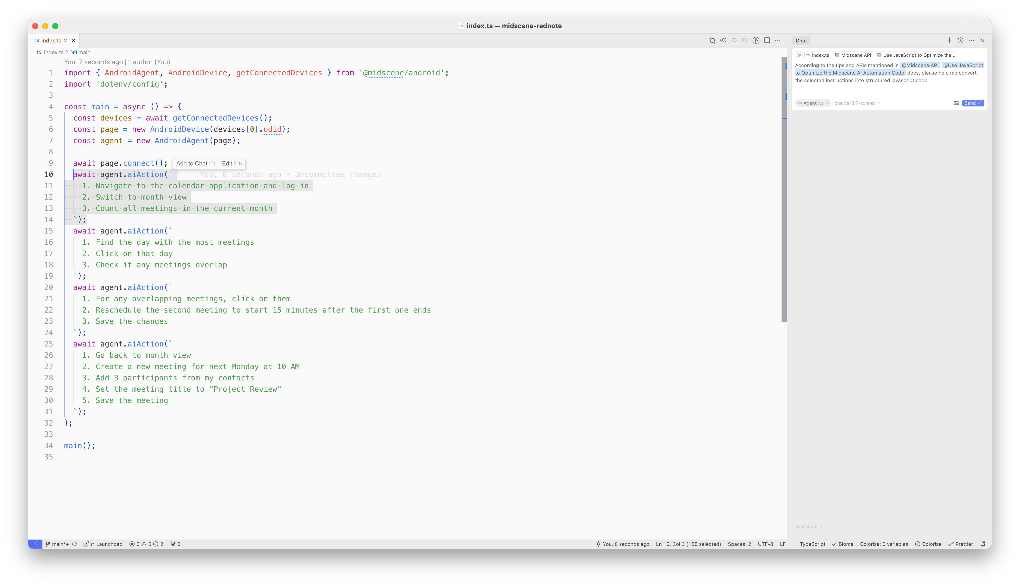Toggle Biome status bar item
The height and width of the screenshot is (586, 1020).
843,544
